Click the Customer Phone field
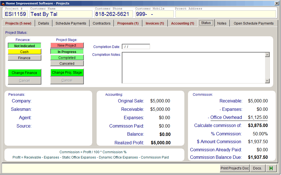 click(114, 14)
